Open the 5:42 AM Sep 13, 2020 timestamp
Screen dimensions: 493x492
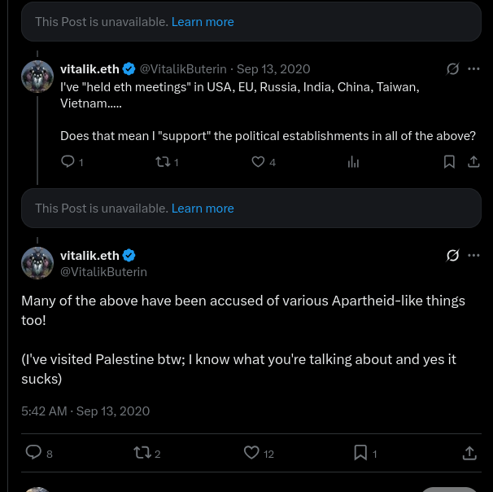(x=85, y=411)
